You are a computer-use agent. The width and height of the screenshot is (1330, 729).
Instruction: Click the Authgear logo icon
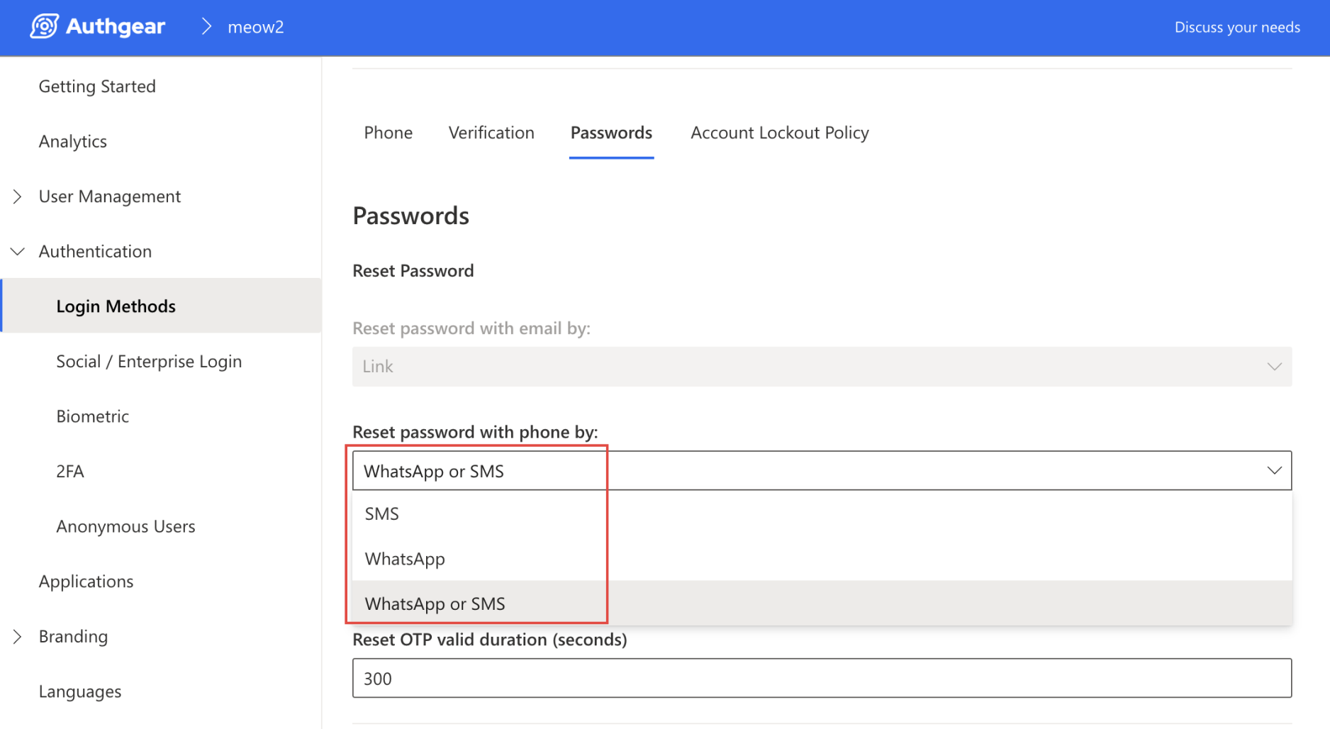(44, 27)
